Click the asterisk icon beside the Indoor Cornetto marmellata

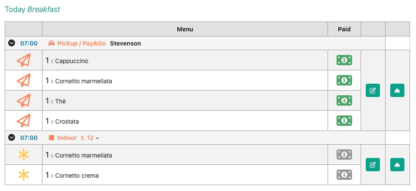tap(24, 155)
